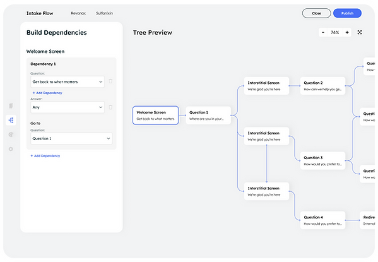Click Add Dependency link below Dependency 1 card
The image size is (378, 262).
click(45, 156)
